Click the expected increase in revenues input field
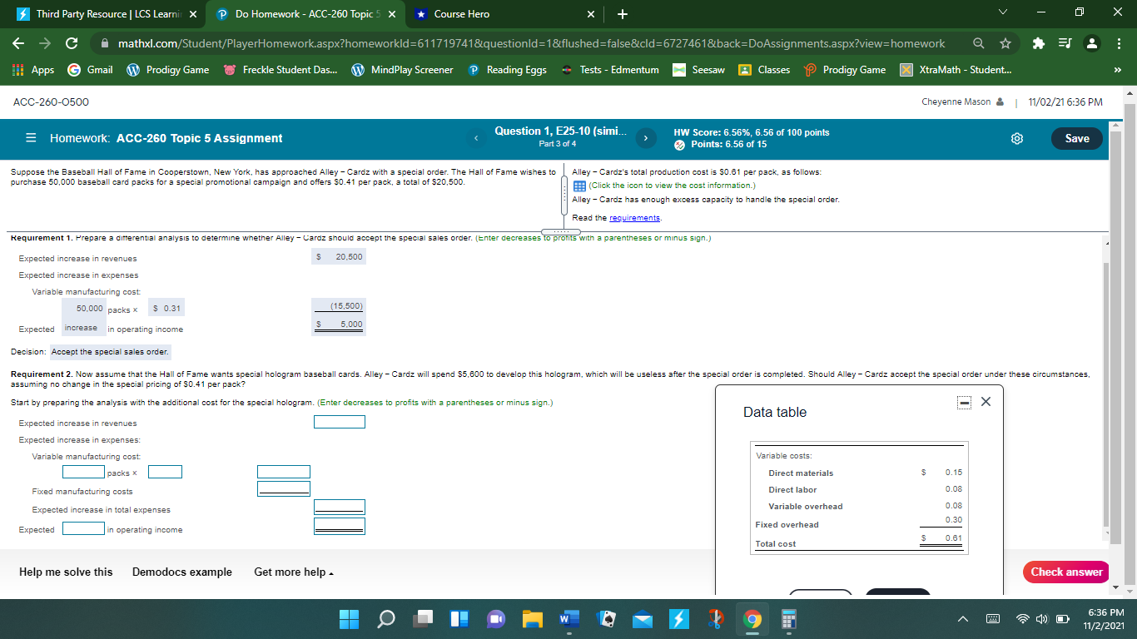The width and height of the screenshot is (1137, 639). [x=339, y=422]
